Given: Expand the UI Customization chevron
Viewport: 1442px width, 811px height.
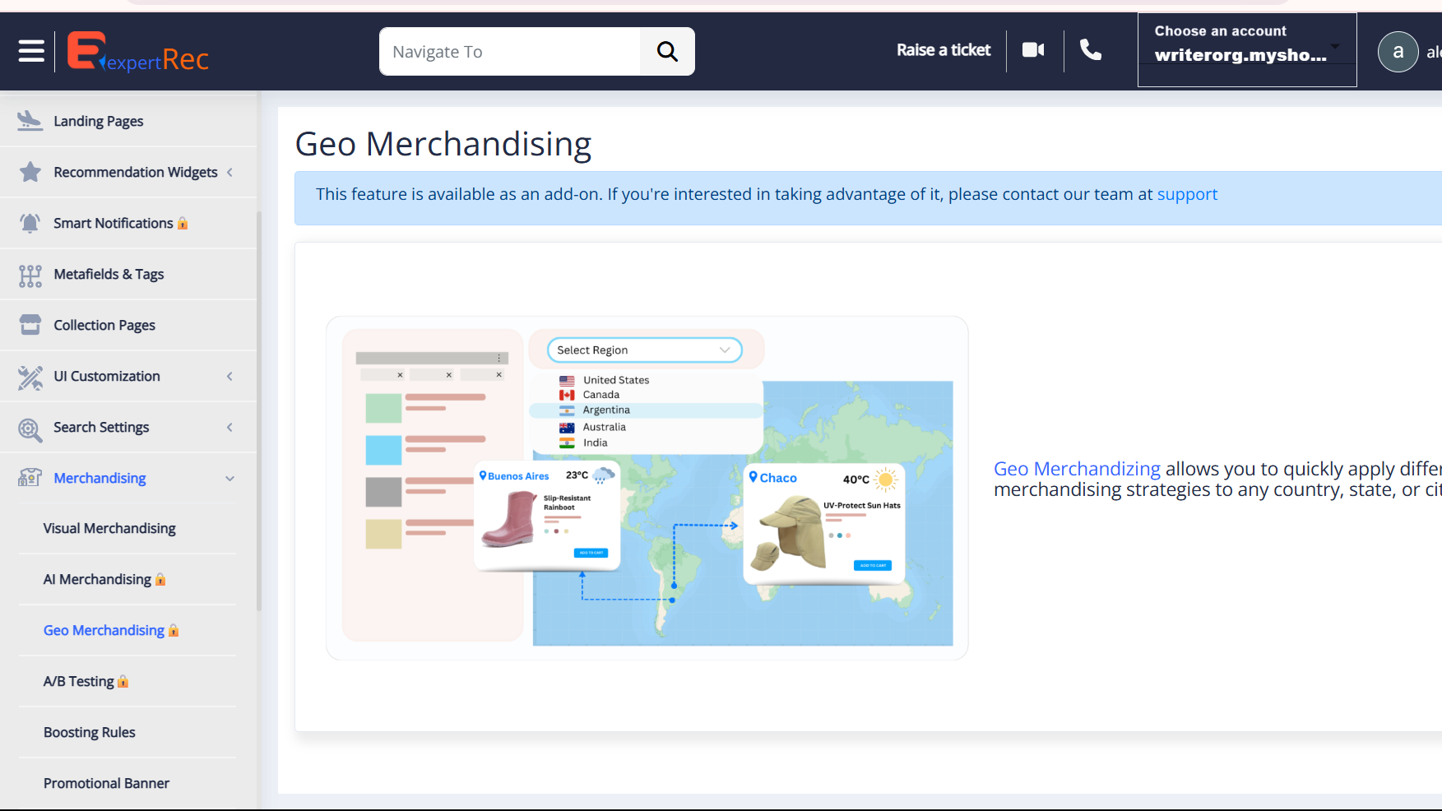Looking at the screenshot, I should (x=230, y=376).
